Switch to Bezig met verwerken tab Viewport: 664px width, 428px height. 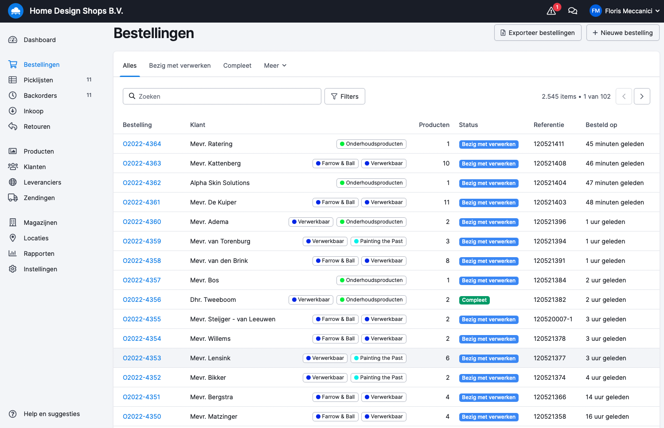point(180,66)
